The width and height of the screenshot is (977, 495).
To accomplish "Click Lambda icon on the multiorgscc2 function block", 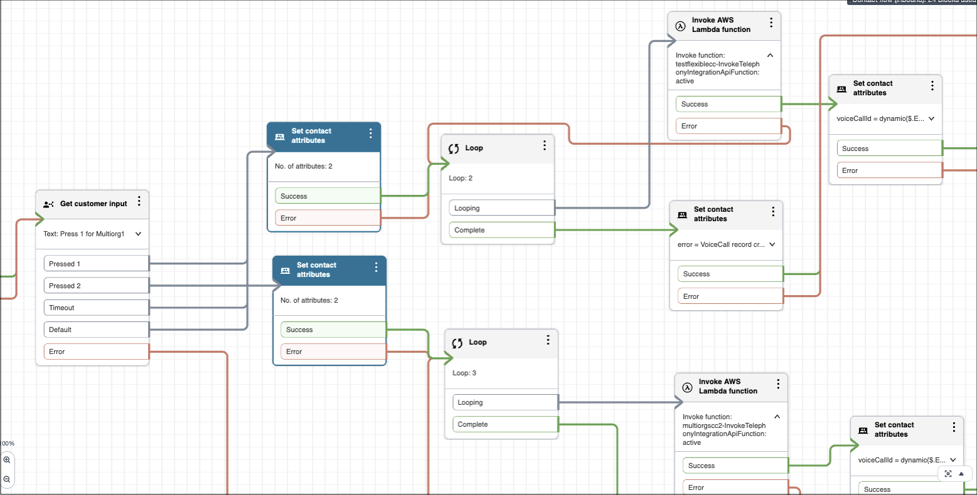I will coord(687,387).
